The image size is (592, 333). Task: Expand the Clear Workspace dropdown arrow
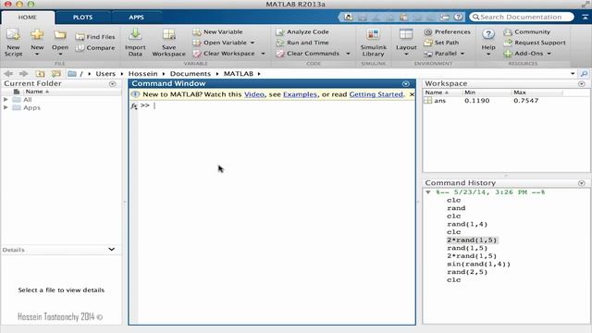pyautogui.click(x=263, y=54)
